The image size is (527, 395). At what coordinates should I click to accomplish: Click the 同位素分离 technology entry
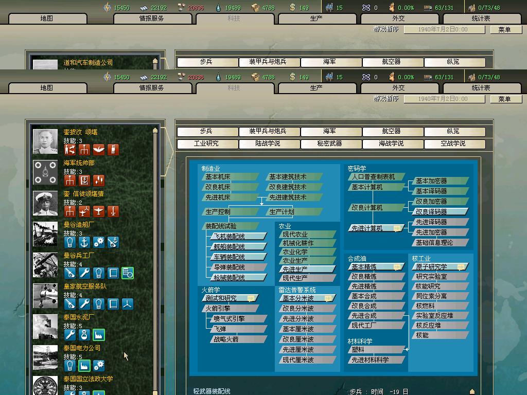[440, 296]
